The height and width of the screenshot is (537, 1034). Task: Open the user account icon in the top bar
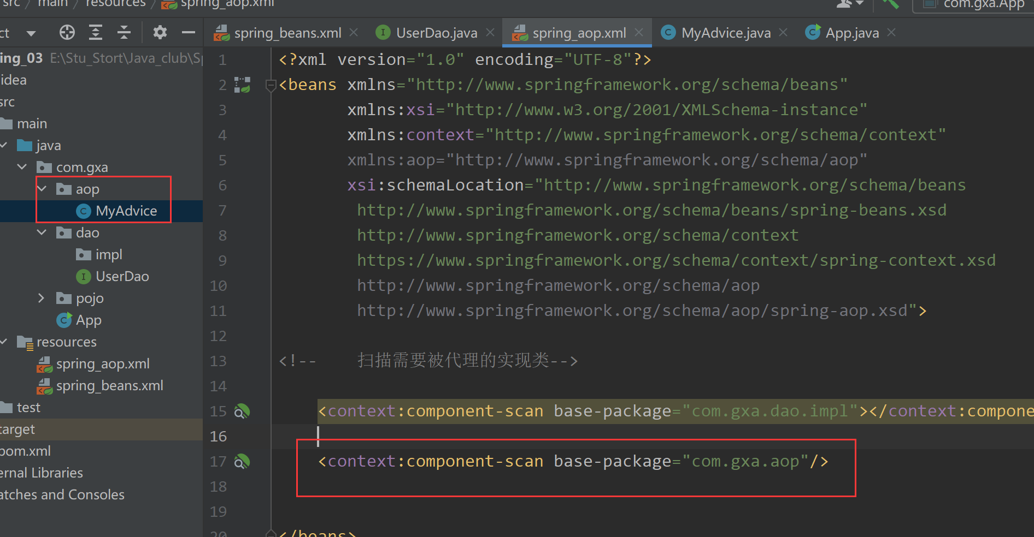(845, 4)
